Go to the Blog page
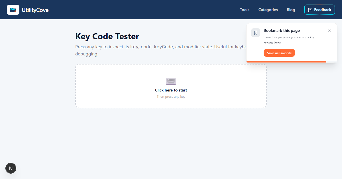 (291, 10)
